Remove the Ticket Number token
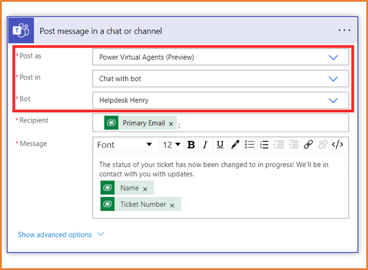Viewport: 368px width, 270px height. click(x=172, y=205)
